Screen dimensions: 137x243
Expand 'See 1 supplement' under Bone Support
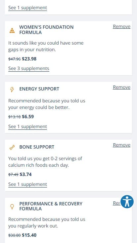pos(28,185)
